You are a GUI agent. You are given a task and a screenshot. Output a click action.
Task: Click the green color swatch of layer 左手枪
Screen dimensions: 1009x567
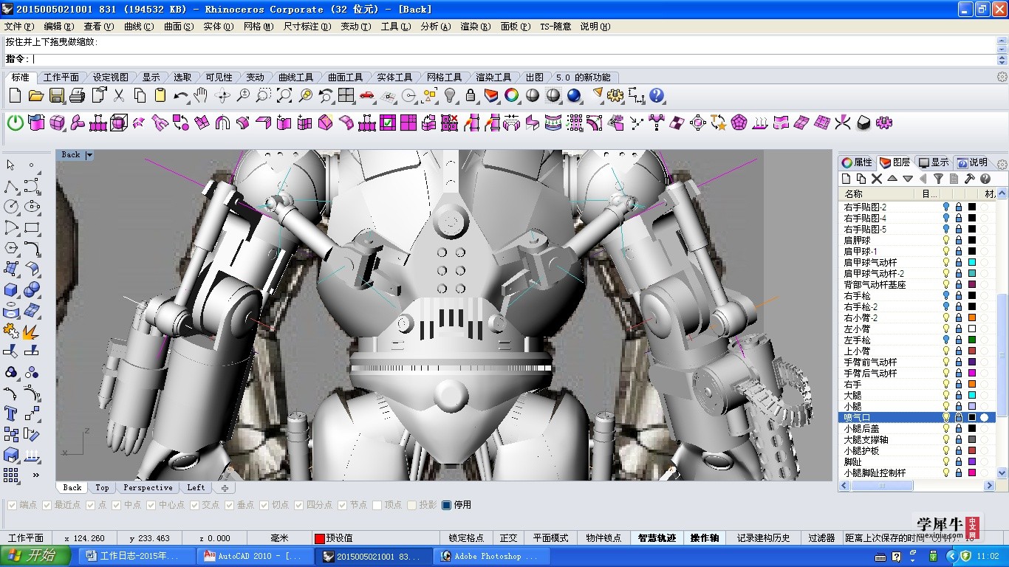(972, 340)
